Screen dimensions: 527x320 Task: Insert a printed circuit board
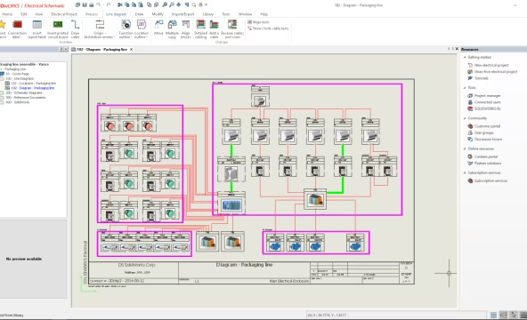[x=58, y=28]
